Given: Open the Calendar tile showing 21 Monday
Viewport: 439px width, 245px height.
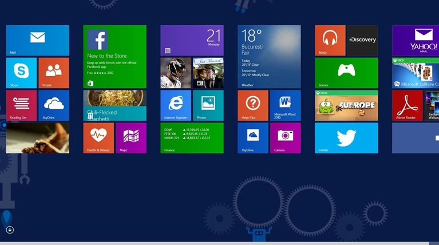Looking at the screenshot, I should (192, 40).
